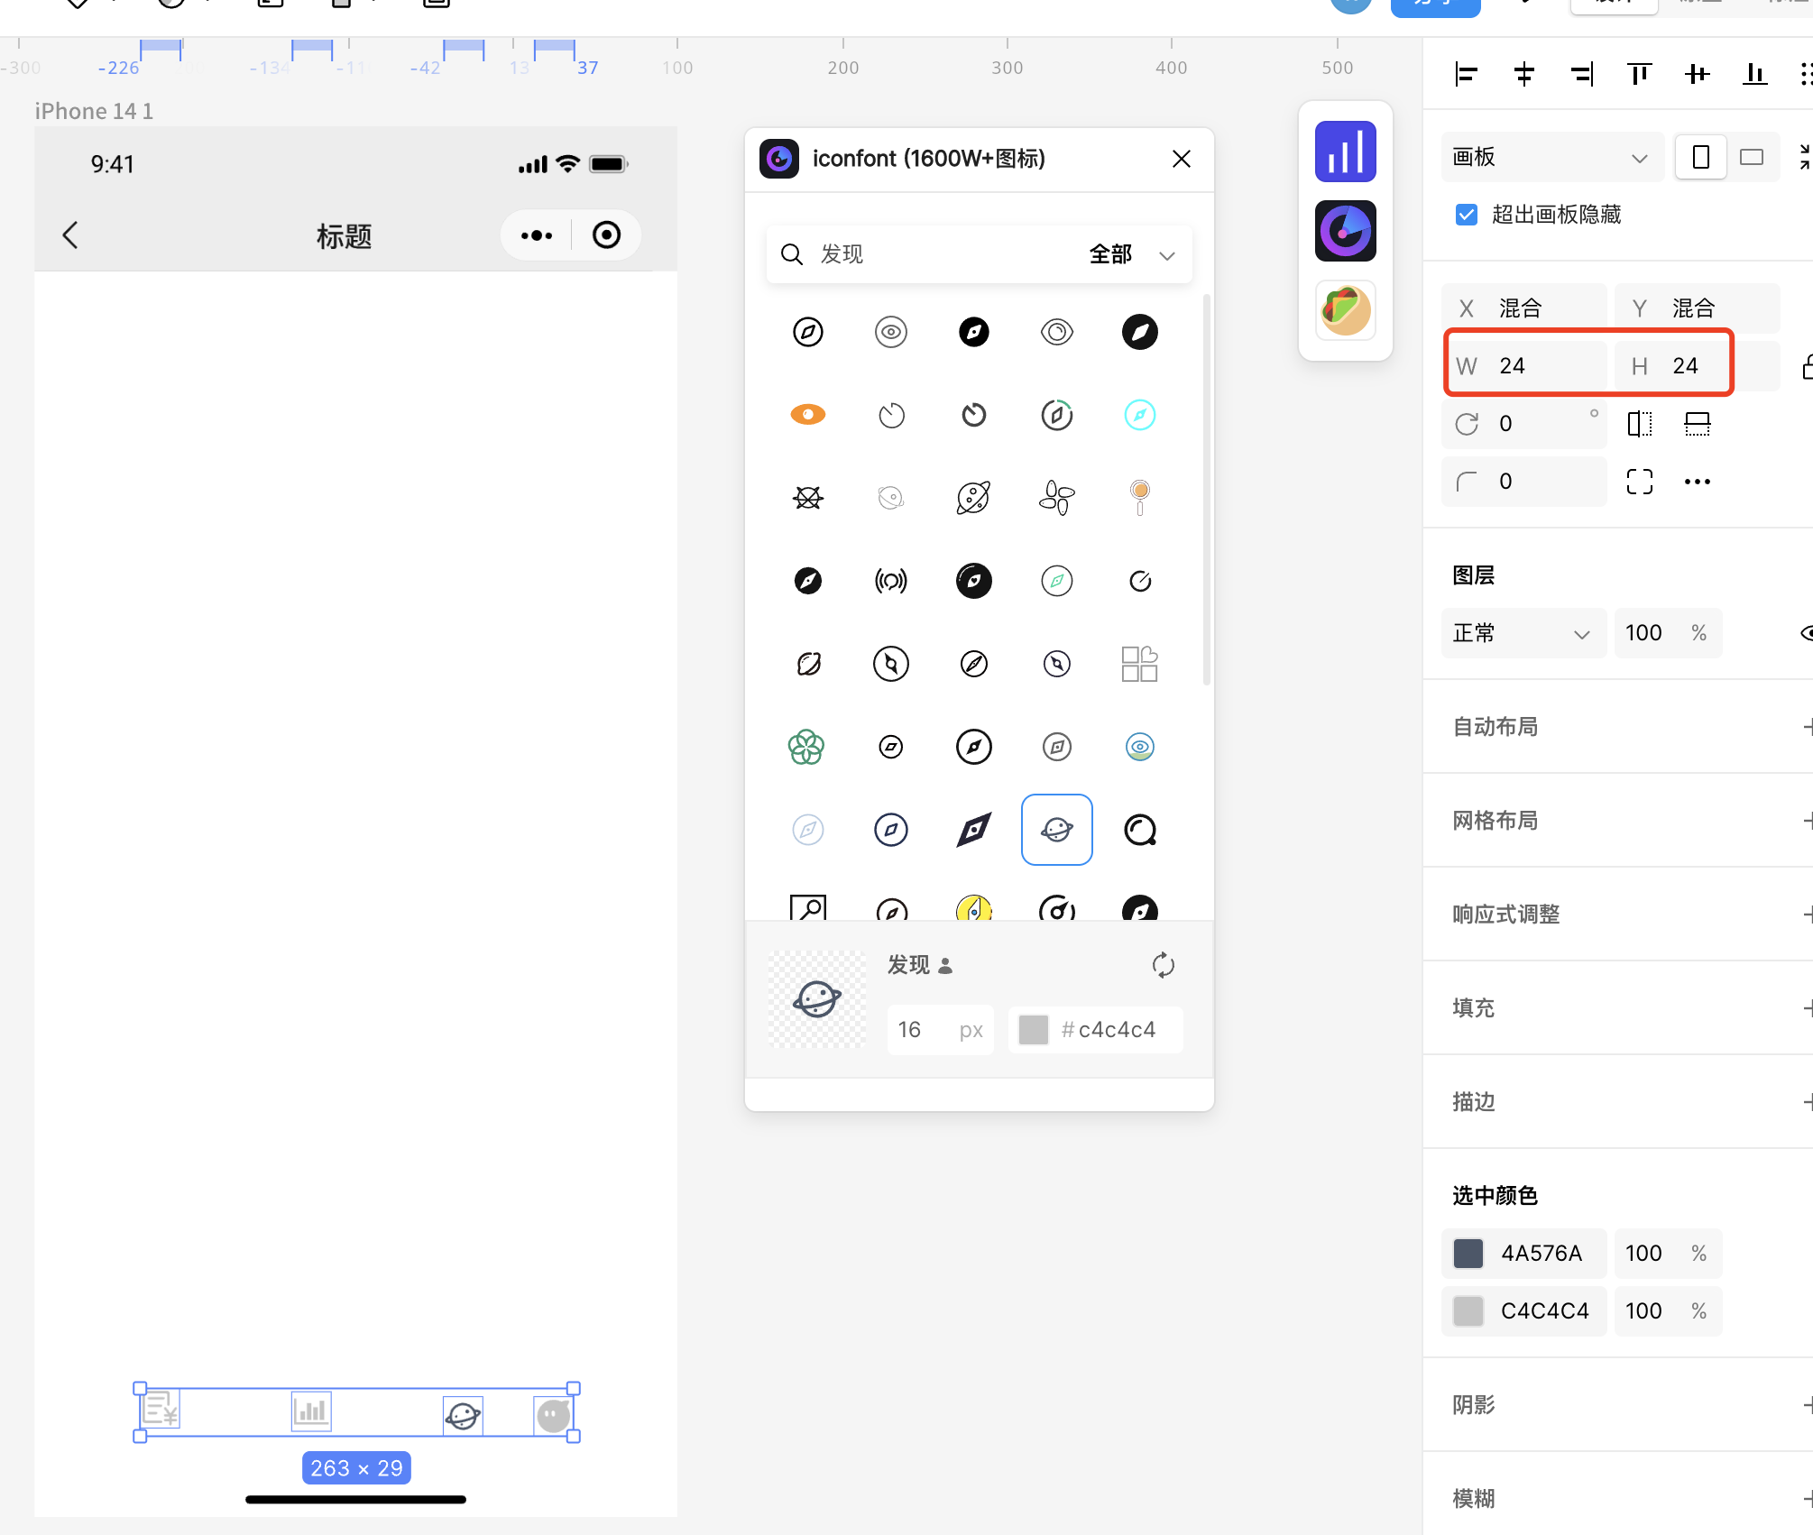Image resolution: width=1813 pixels, height=1535 pixels.
Task: Edit the corner radius field
Action: pos(1524,482)
